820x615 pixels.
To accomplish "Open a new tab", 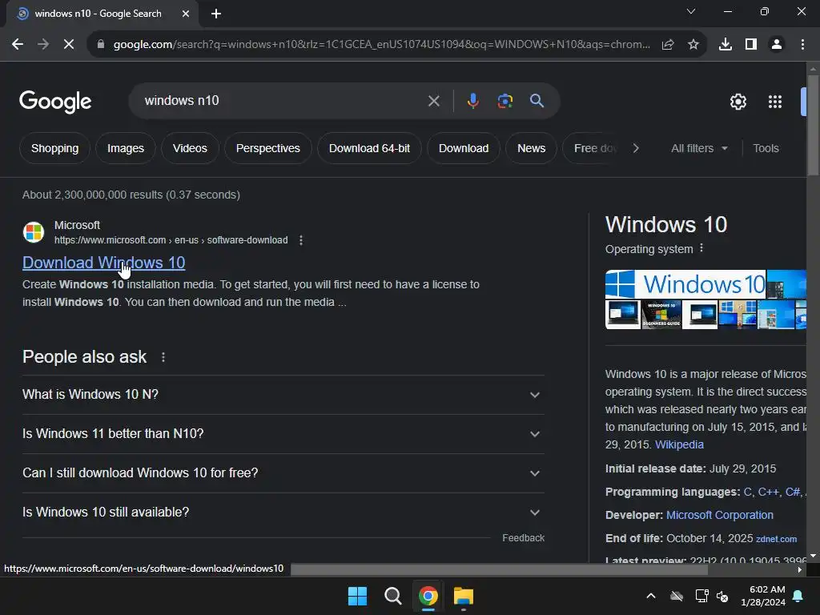I will (x=216, y=14).
